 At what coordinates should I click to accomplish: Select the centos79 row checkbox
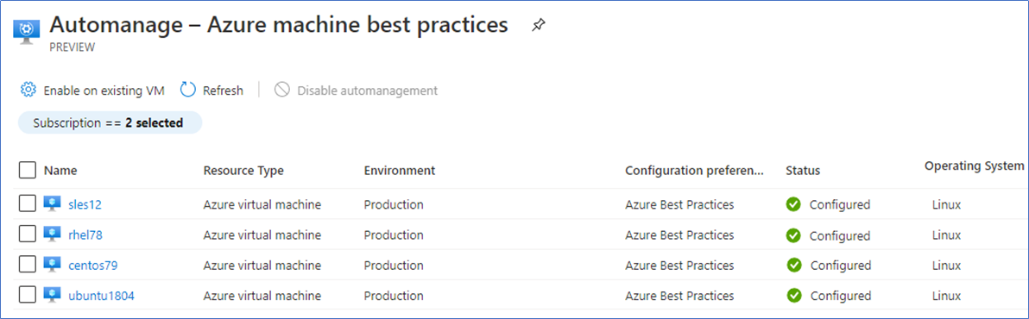27,265
